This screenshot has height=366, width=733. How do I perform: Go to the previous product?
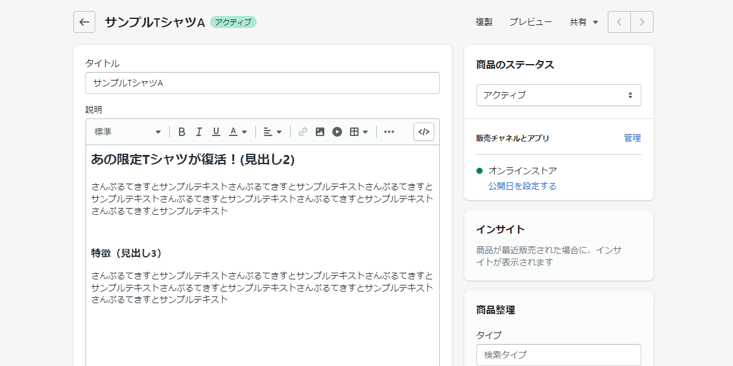619,22
